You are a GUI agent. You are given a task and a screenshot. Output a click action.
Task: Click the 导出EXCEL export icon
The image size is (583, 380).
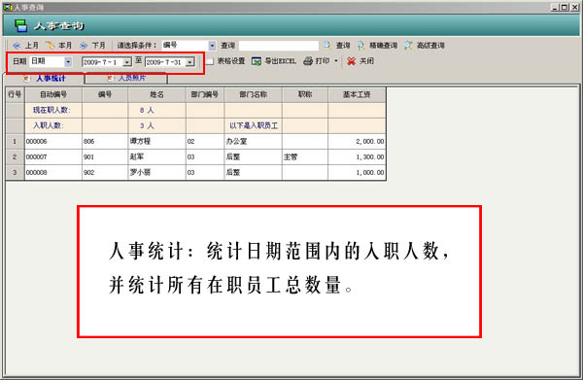[257, 61]
